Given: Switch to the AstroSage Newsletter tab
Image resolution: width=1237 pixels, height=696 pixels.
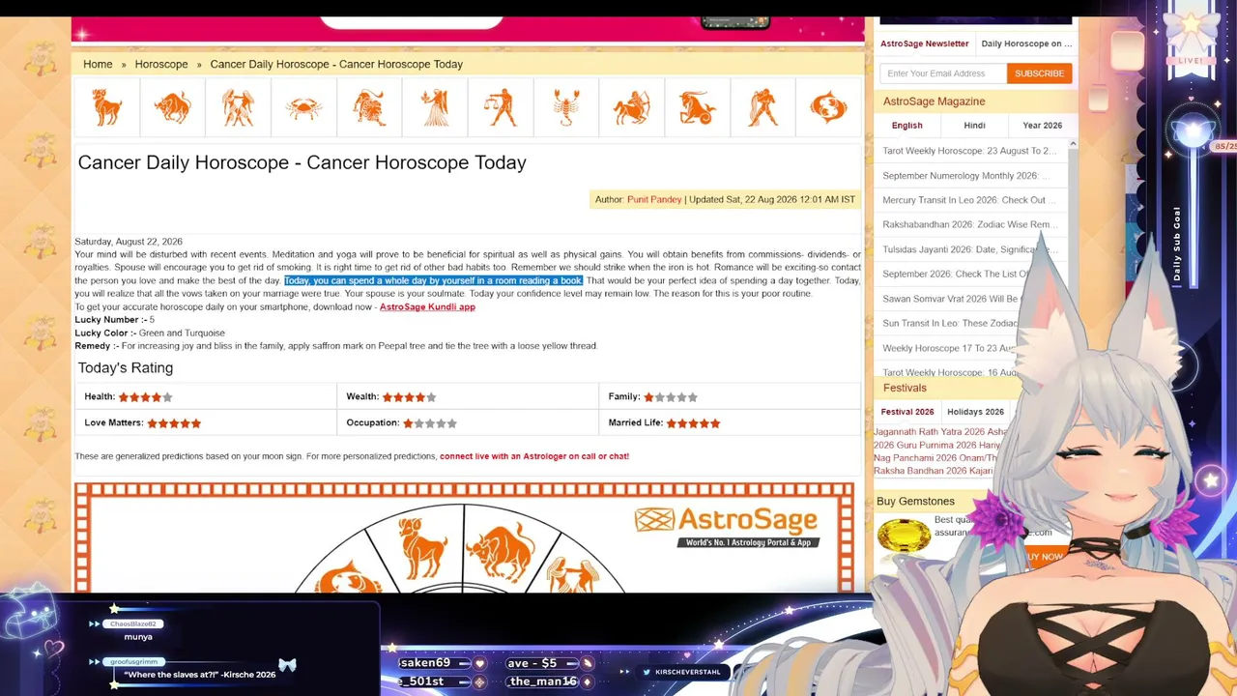Looking at the screenshot, I should [x=924, y=43].
